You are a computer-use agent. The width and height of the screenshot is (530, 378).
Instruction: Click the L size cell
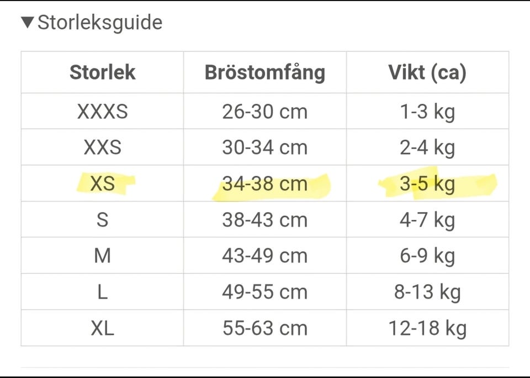click(x=102, y=292)
